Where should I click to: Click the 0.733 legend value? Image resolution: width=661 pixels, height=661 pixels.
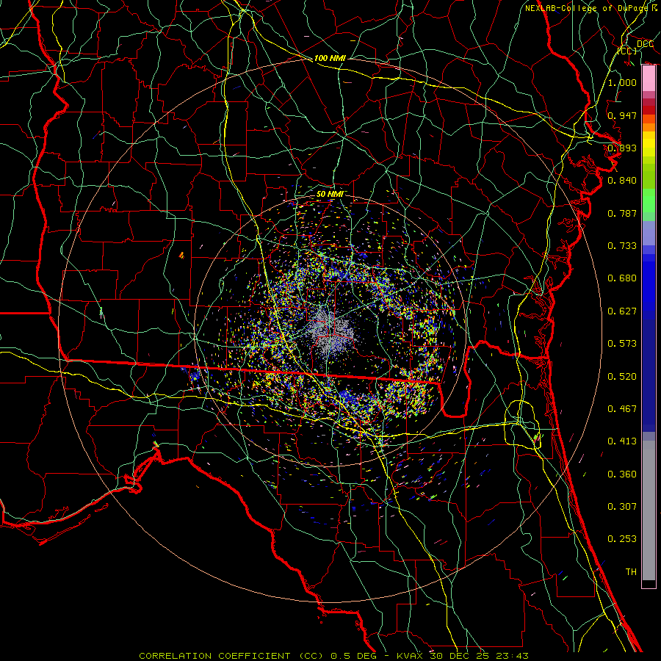pyautogui.click(x=622, y=246)
